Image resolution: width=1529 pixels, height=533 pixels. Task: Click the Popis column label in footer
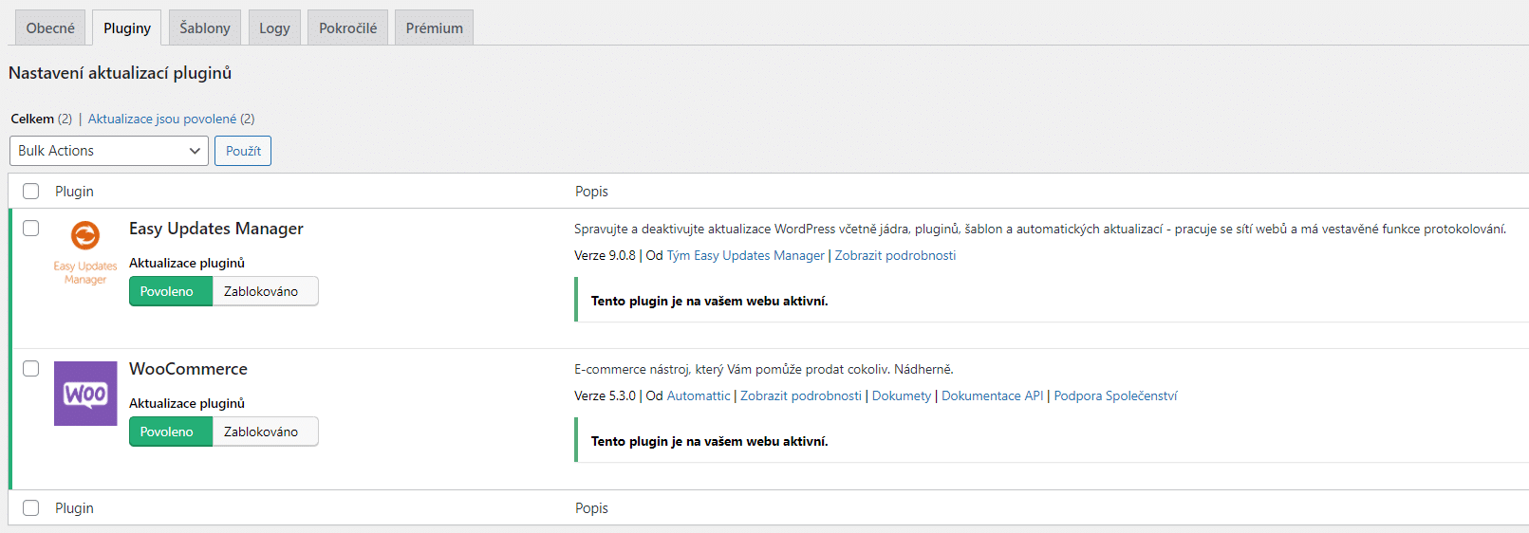coord(591,508)
